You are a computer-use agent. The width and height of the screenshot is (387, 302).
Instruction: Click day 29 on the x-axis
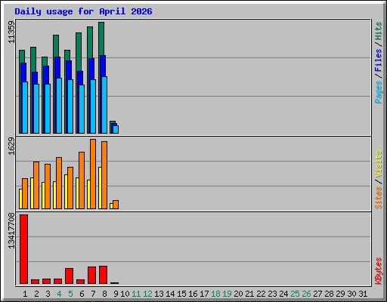coord(340,294)
